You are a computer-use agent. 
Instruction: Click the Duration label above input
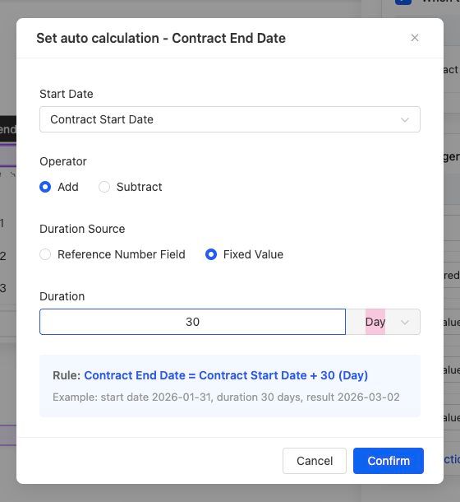point(62,296)
